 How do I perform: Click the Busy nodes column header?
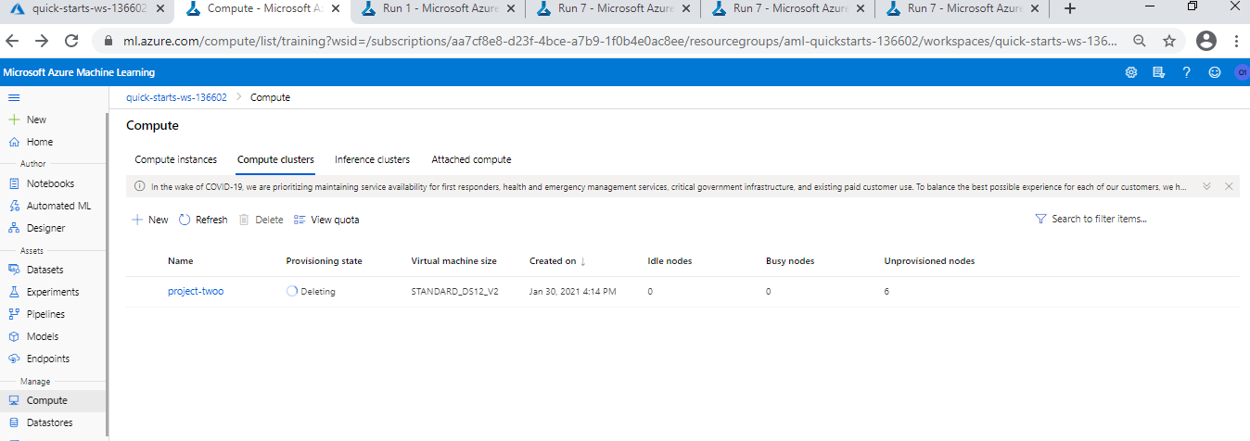point(790,261)
